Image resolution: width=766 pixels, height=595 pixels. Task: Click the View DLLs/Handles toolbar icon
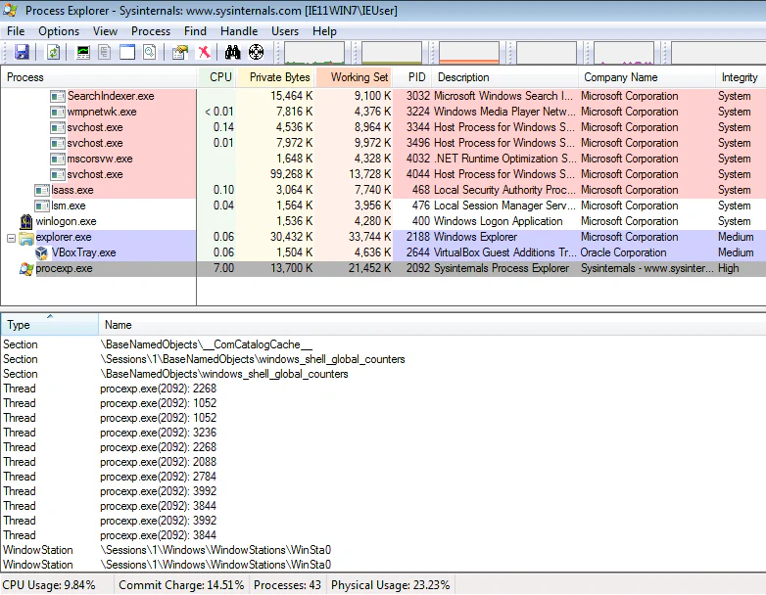click(150, 52)
